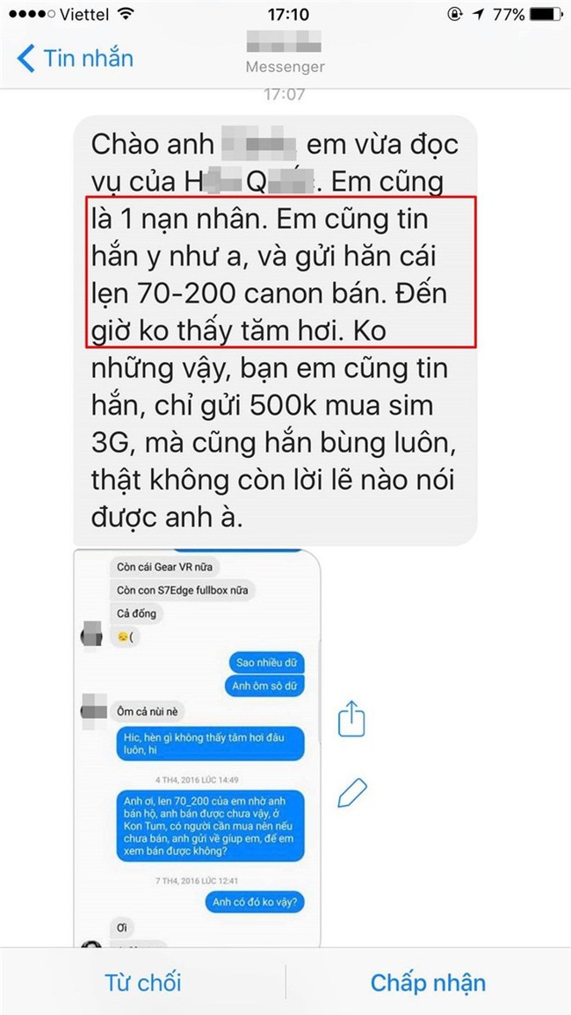
Task: Tap the pencil edit icon
Action: pos(352,793)
